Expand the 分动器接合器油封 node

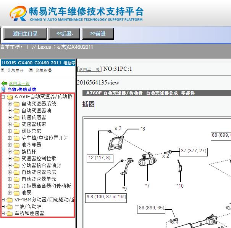click(x=10, y=166)
